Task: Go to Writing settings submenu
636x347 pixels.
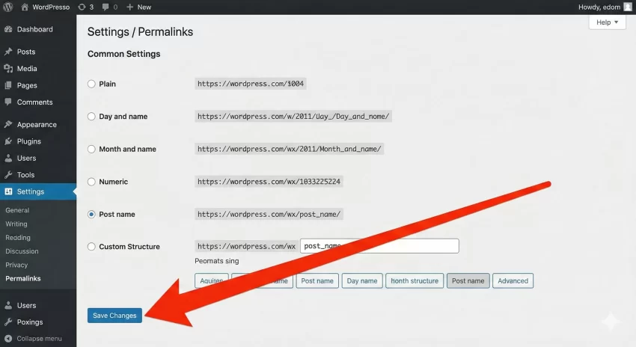Action: coord(16,224)
